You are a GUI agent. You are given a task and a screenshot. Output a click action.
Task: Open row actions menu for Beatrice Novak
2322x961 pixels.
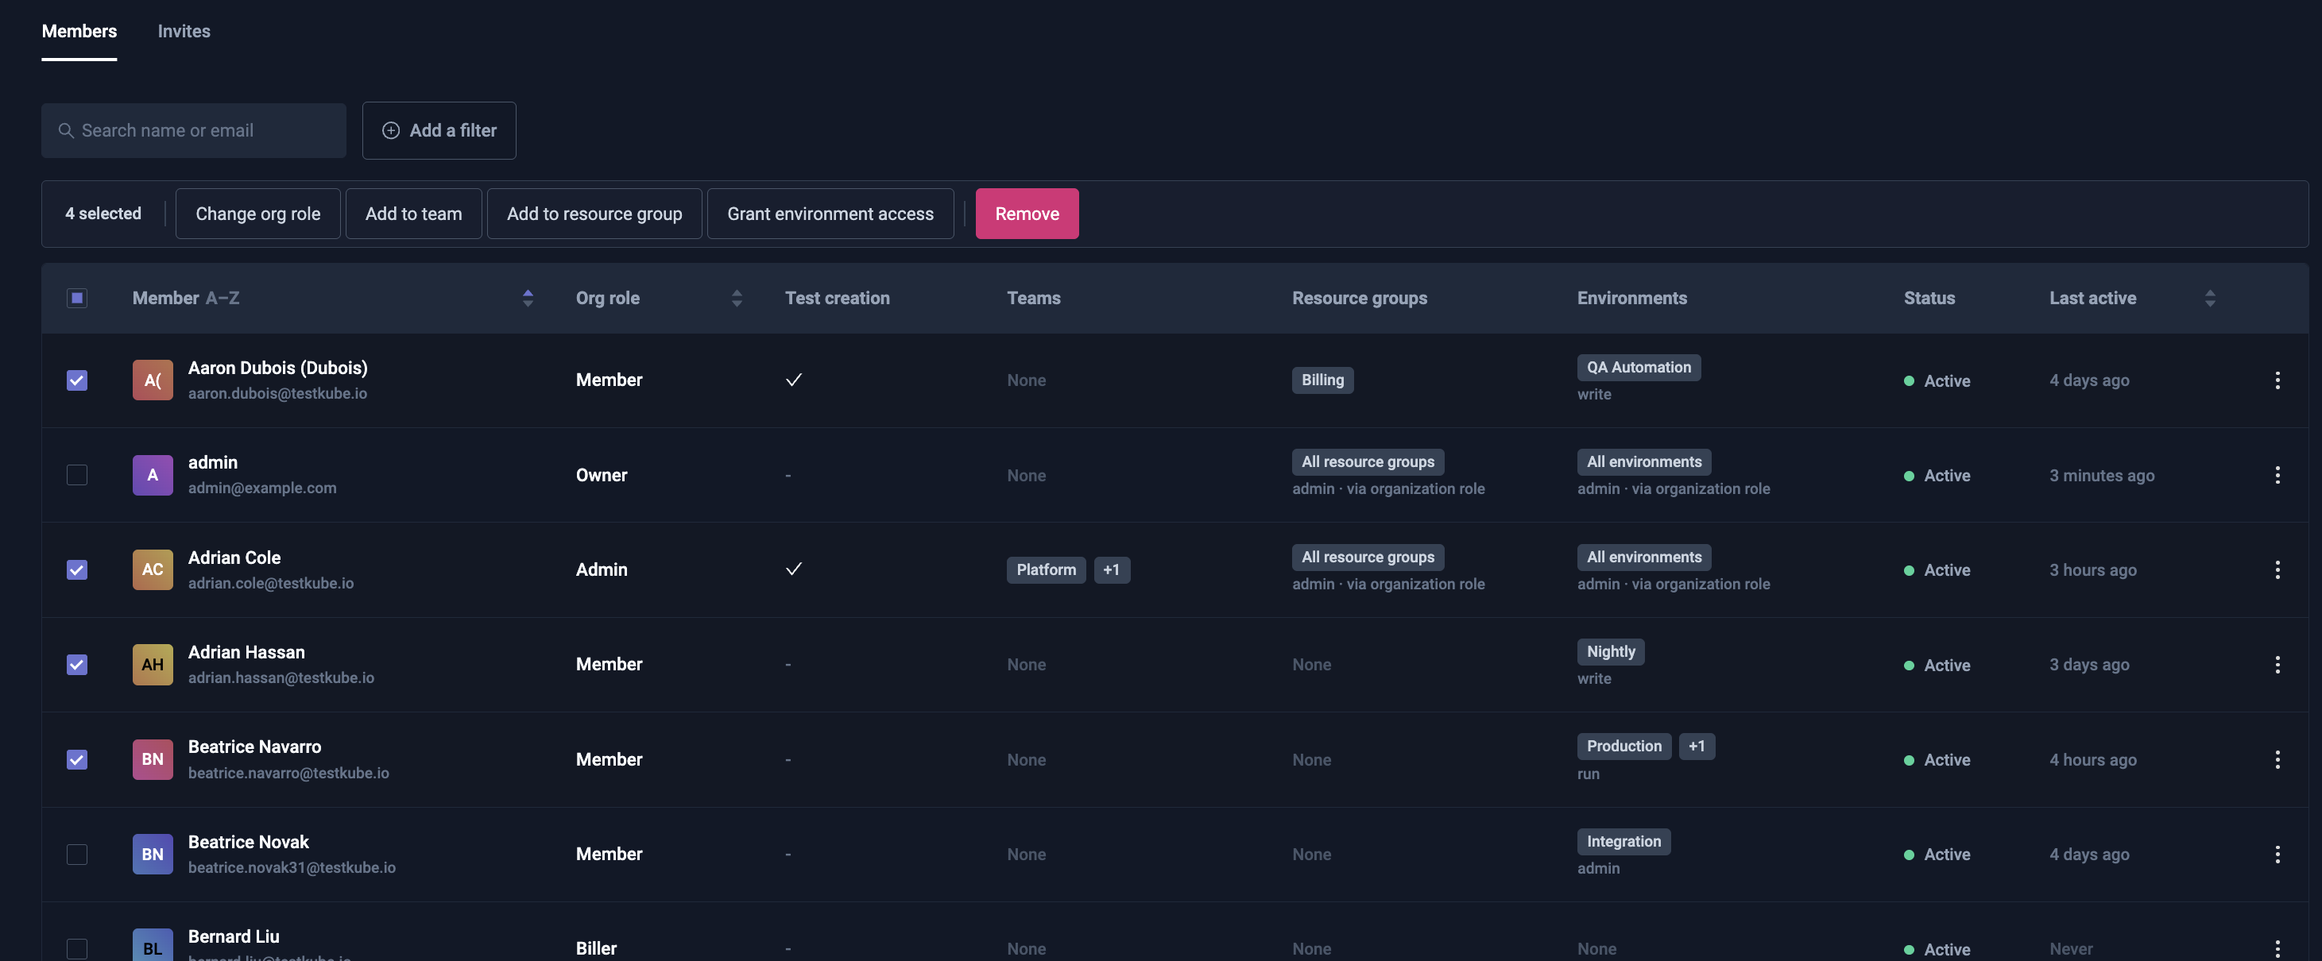(2277, 854)
